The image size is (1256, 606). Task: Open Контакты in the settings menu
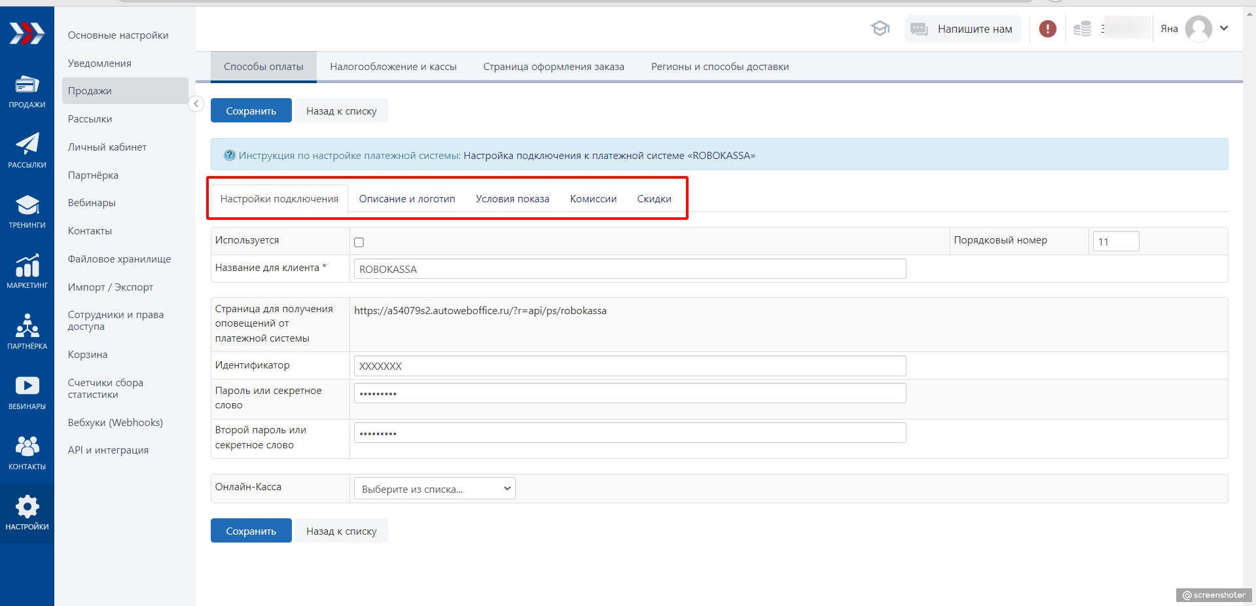pyautogui.click(x=90, y=231)
